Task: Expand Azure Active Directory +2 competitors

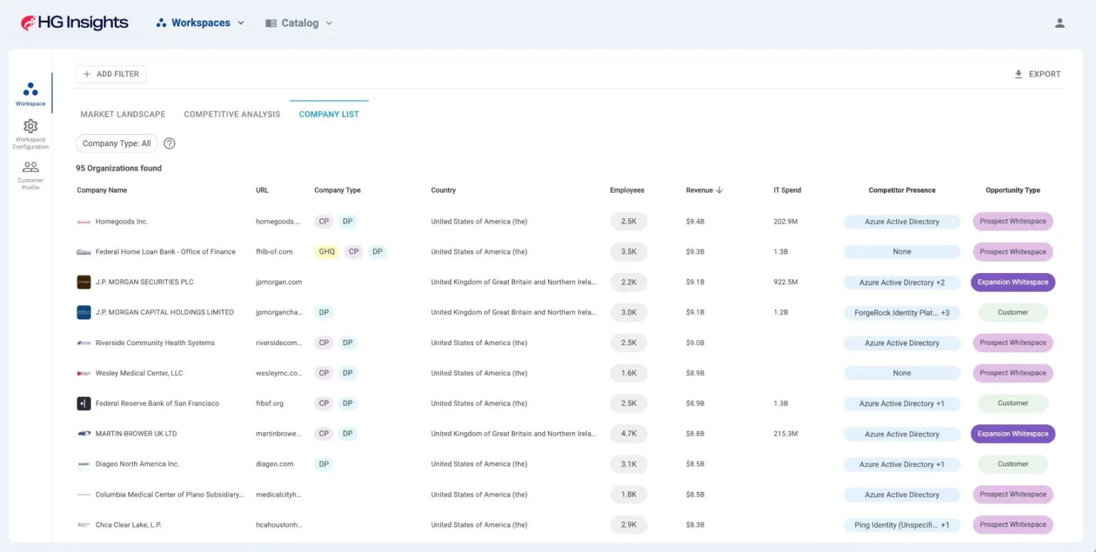Action: pyautogui.click(x=902, y=282)
